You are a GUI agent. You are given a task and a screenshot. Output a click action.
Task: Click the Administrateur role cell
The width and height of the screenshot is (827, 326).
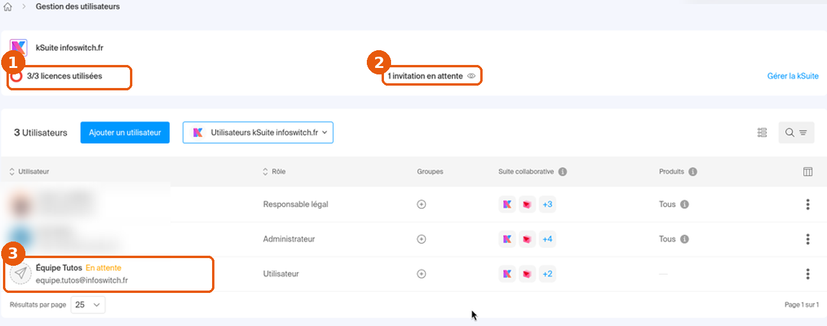click(x=289, y=239)
